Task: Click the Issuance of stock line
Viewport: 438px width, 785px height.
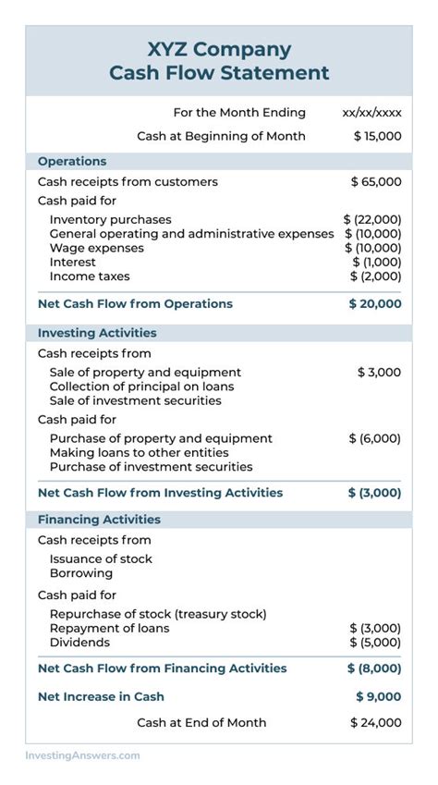Action: (x=101, y=558)
